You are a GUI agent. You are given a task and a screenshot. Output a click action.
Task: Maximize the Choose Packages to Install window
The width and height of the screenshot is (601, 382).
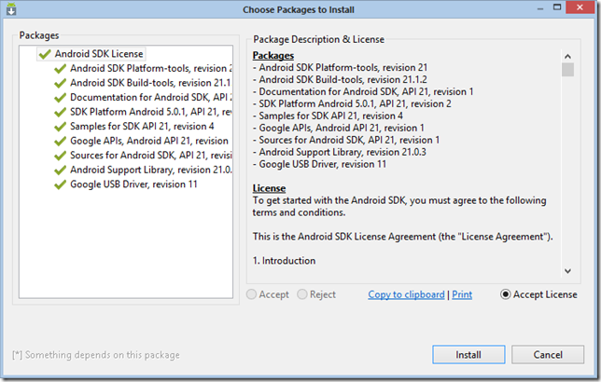557,7
